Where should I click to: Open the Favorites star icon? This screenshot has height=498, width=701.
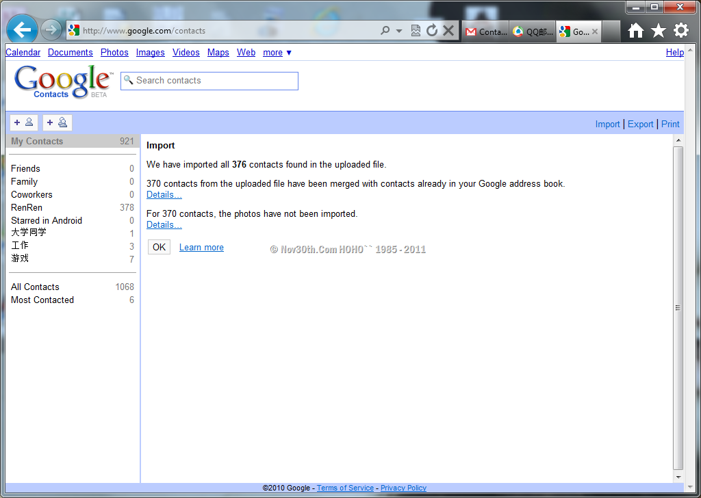pyautogui.click(x=659, y=30)
